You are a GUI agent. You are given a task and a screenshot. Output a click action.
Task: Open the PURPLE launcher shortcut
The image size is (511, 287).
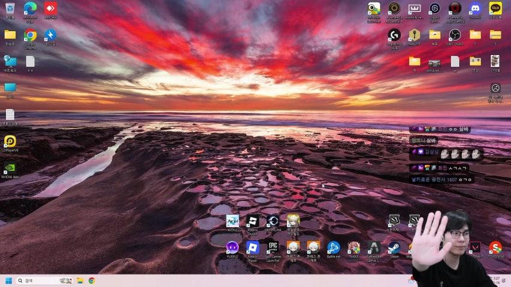coord(232,247)
